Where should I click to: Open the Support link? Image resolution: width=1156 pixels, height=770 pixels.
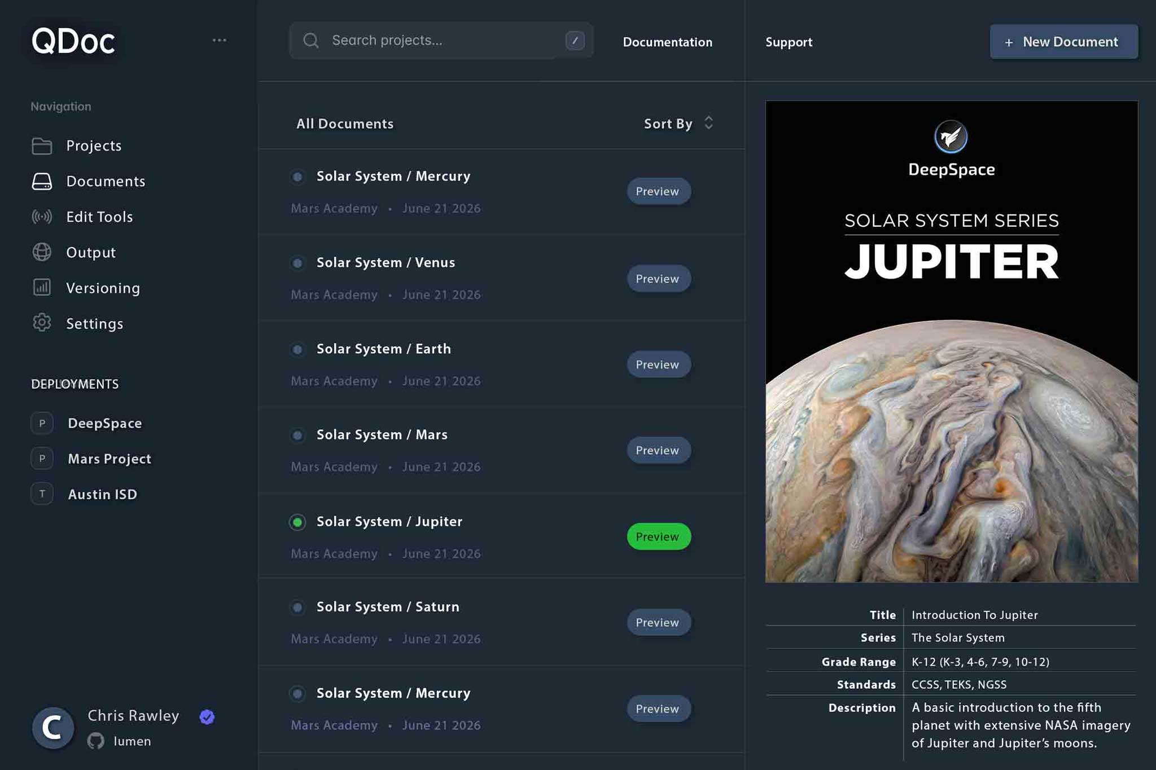(789, 42)
